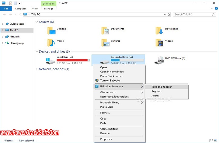Switch to large icons view in status bar

[x=216, y=141]
